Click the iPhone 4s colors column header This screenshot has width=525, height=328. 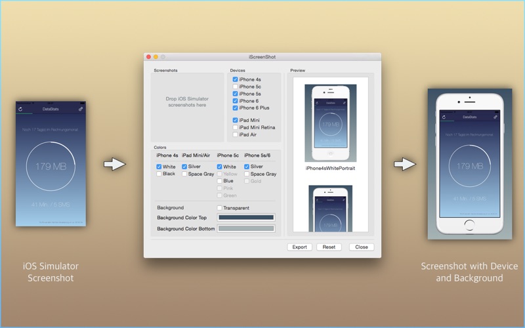[167, 155]
